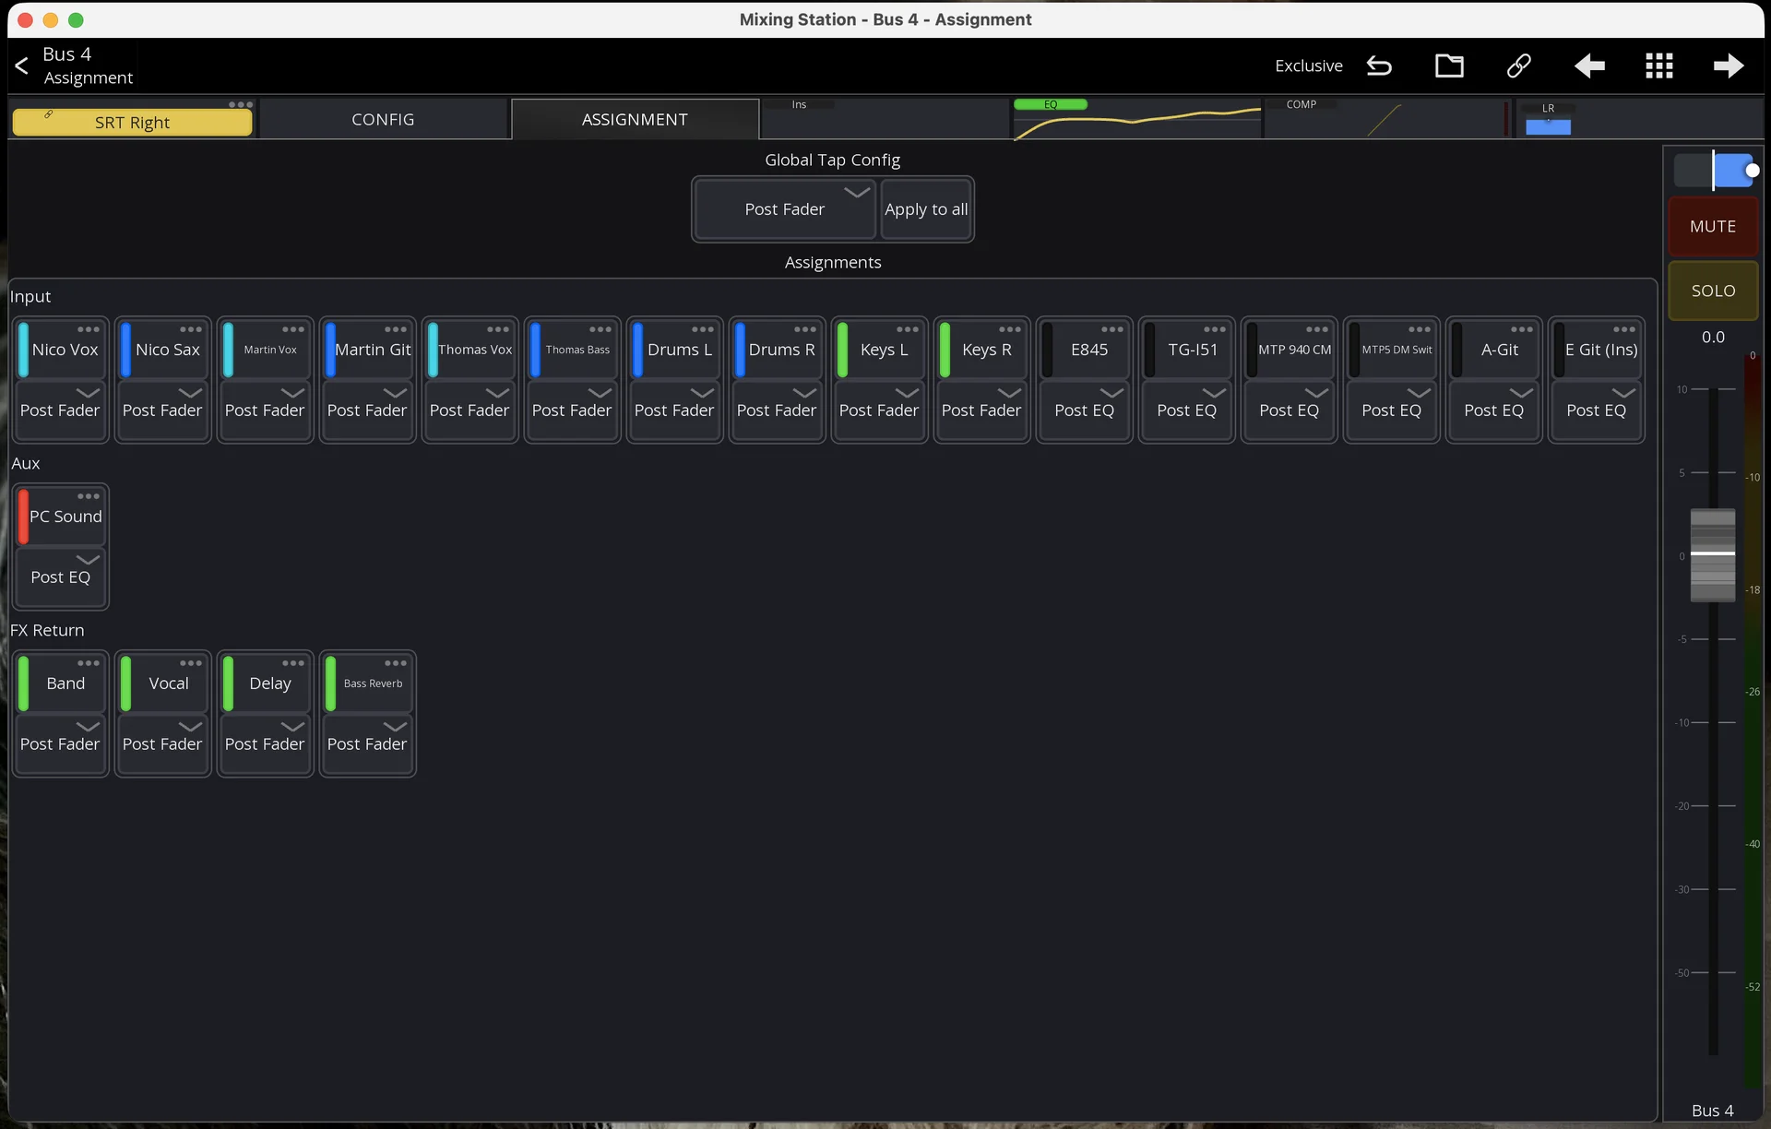This screenshot has height=1129, width=1771.
Task: Open the Ins insert section
Action: tap(885, 119)
